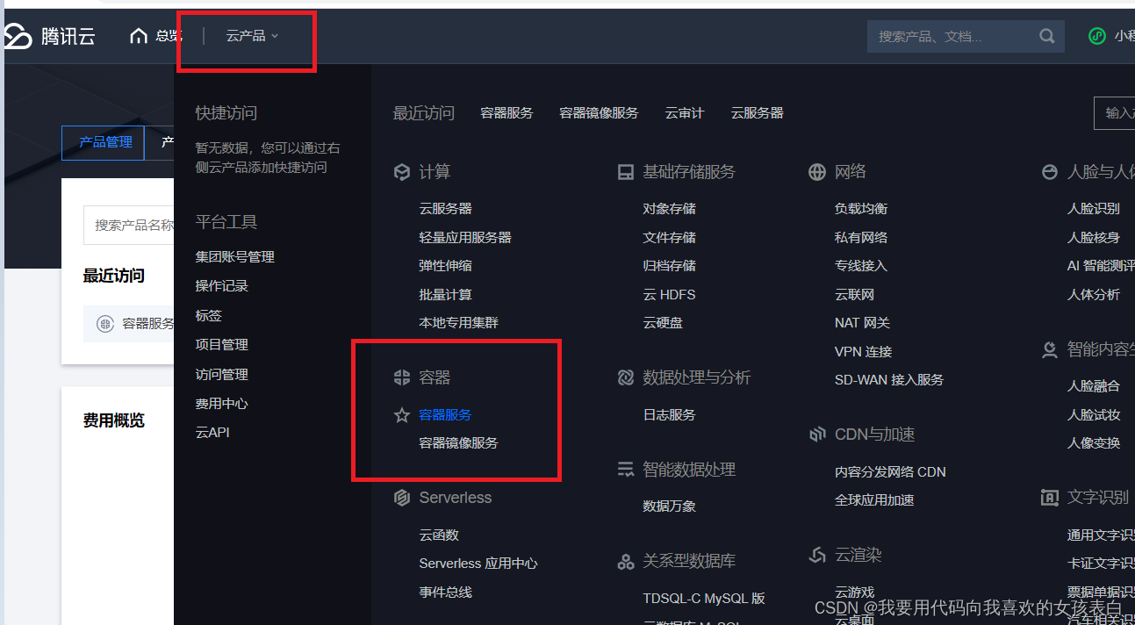Open the blue 容器服务 link under 容器
The height and width of the screenshot is (625, 1135).
coord(445,415)
